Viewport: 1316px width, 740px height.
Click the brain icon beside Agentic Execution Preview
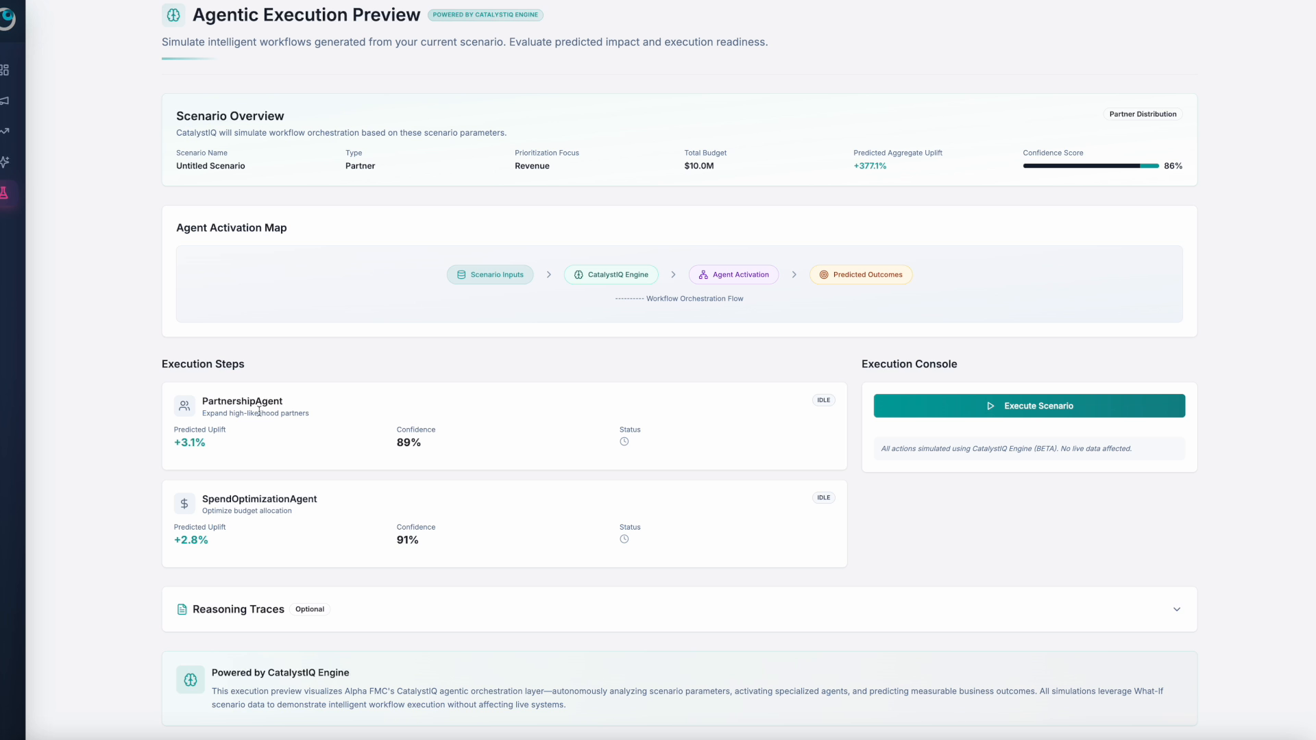(173, 15)
